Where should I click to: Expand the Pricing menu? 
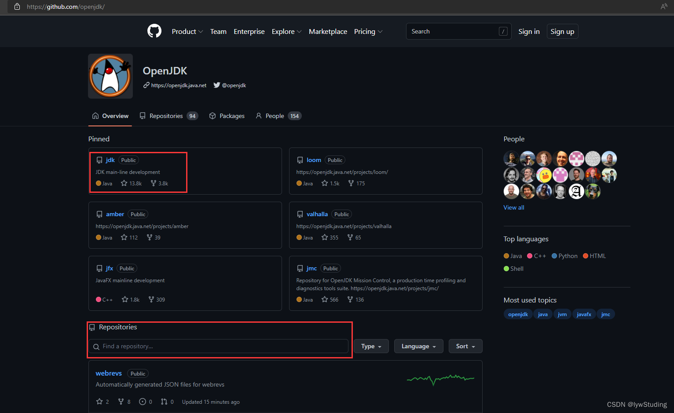point(368,31)
